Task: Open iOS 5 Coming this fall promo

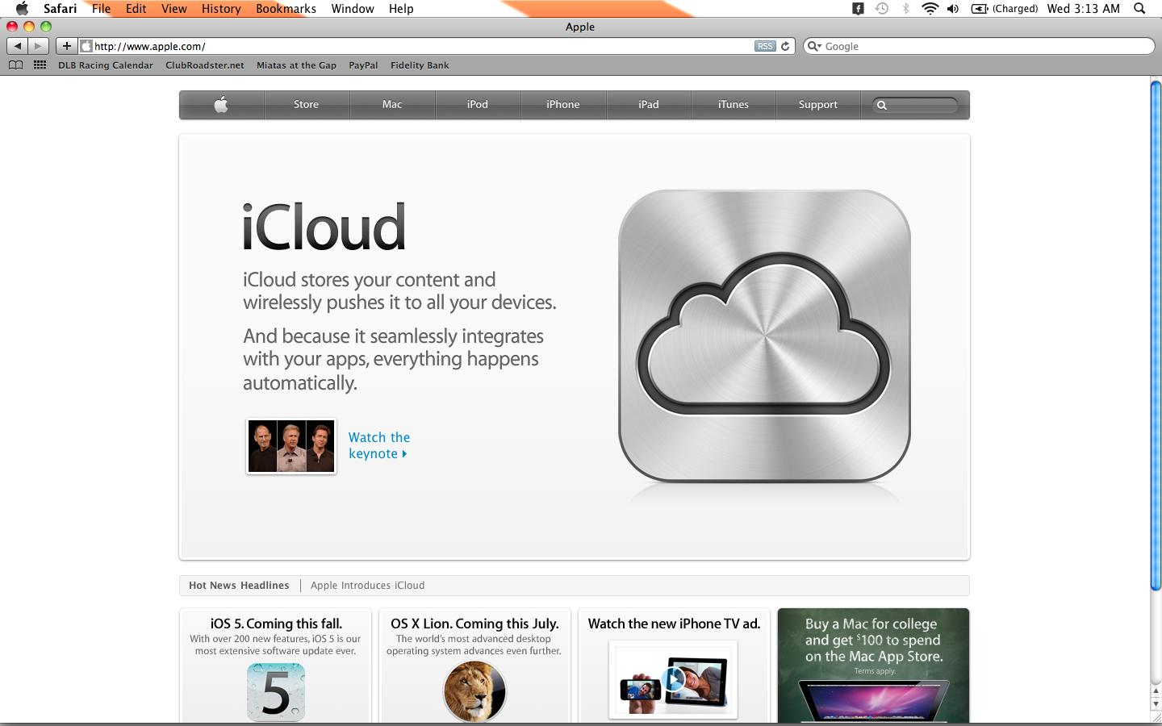Action: (276, 666)
